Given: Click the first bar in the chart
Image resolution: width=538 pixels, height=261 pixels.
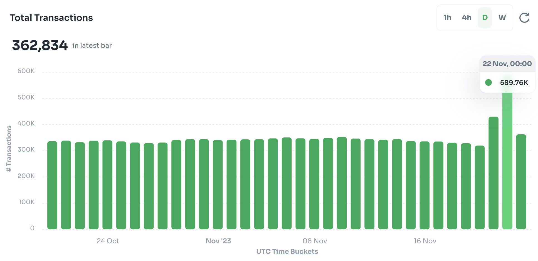Looking at the screenshot, I should click(x=52, y=185).
